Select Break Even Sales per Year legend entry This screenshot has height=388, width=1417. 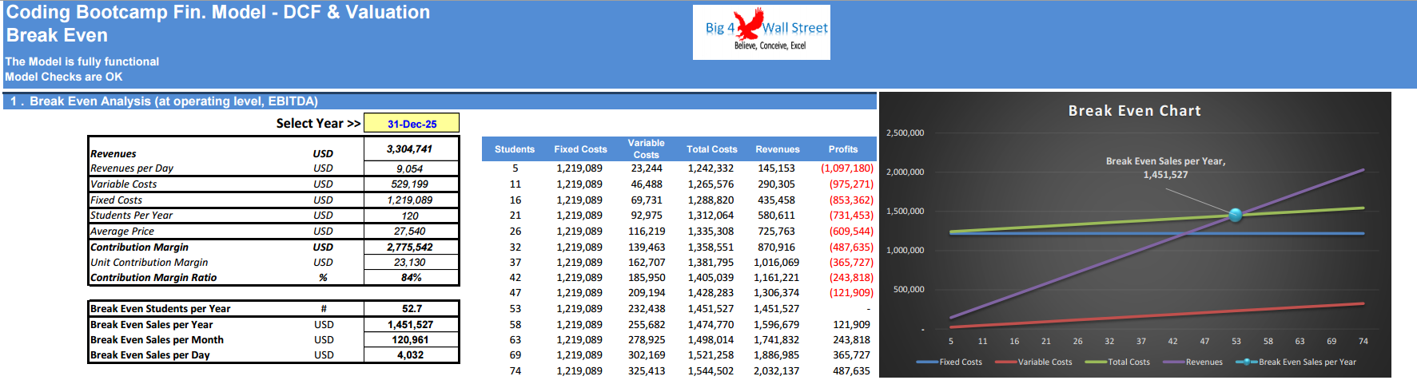pyautogui.click(x=1296, y=362)
